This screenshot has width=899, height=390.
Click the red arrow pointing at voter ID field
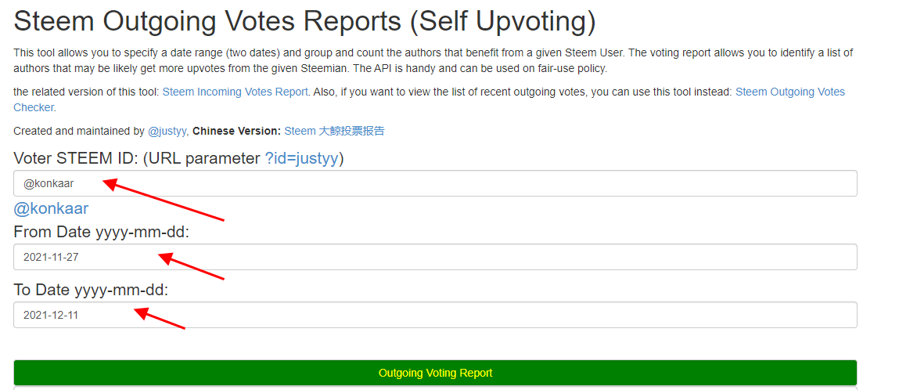[164, 200]
